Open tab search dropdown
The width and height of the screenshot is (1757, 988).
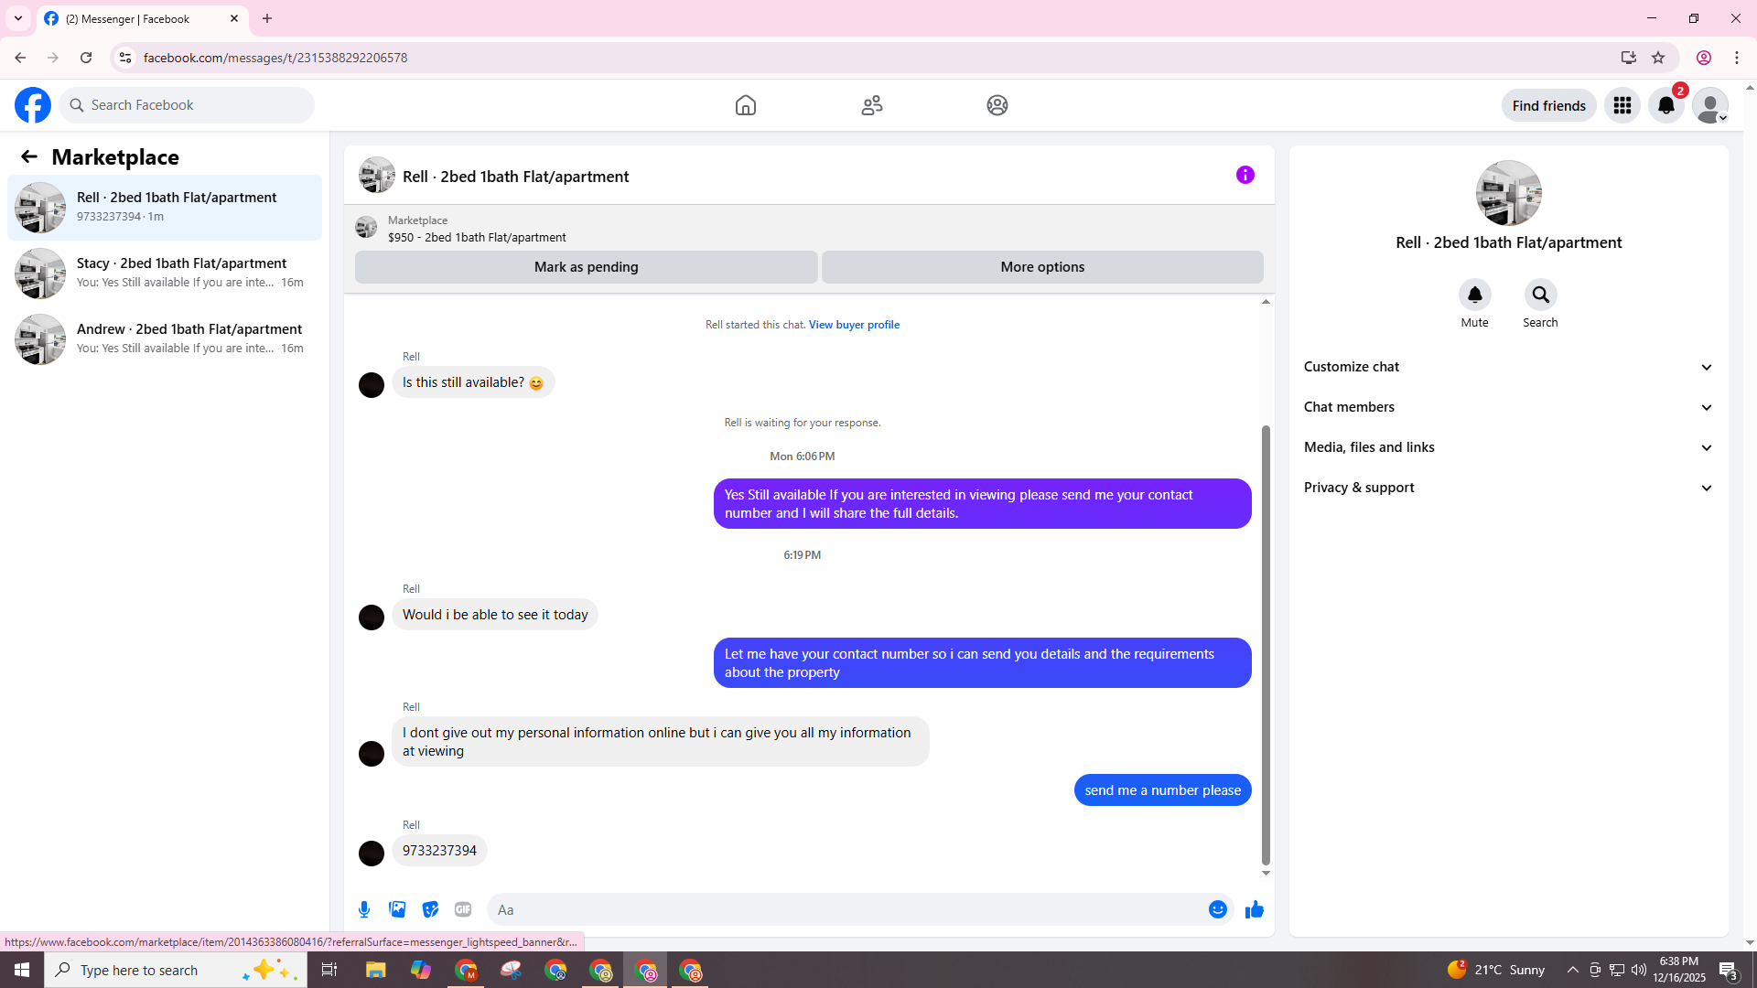(x=18, y=18)
